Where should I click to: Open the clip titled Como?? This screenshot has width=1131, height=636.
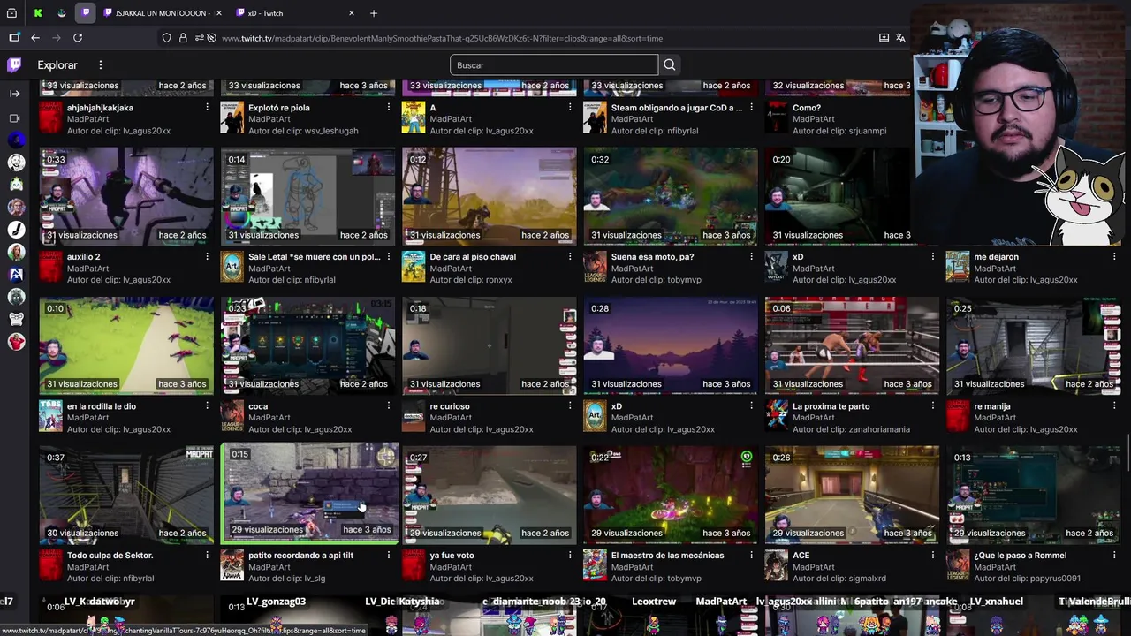click(x=807, y=108)
